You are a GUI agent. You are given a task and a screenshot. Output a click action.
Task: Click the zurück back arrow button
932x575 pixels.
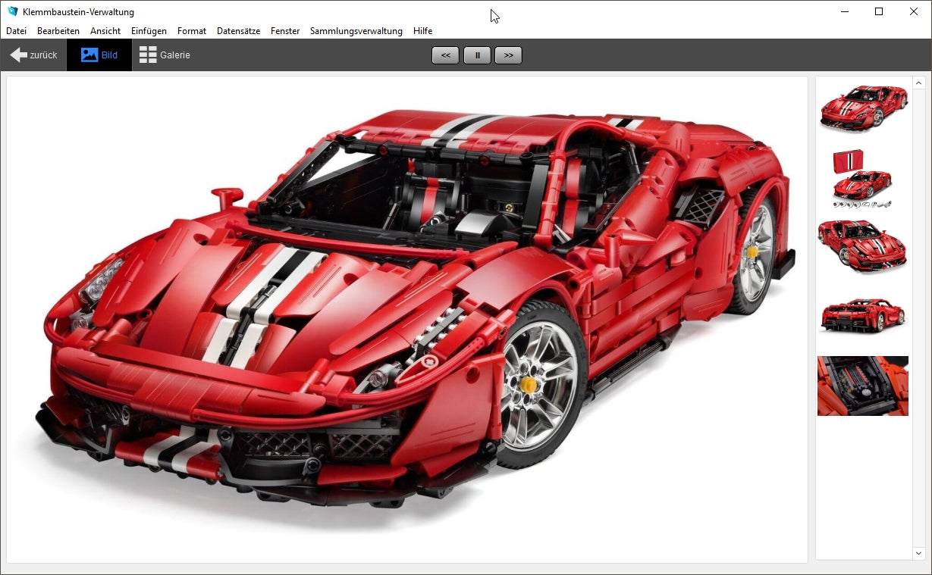[x=33, y=55]
